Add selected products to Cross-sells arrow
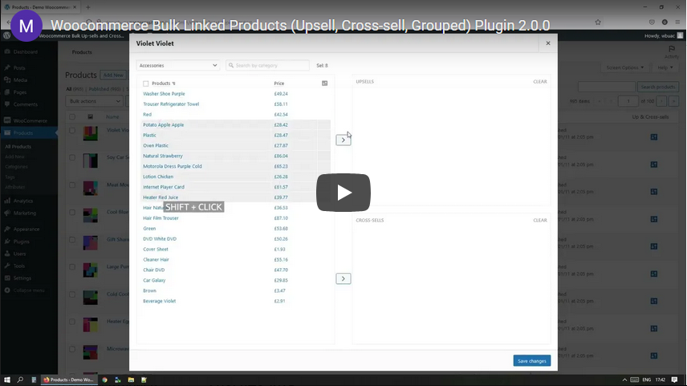Screen dimensions: 687x386 point(343,278)
